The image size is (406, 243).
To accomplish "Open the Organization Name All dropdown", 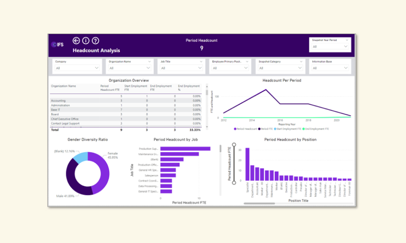I will (130, 68).
